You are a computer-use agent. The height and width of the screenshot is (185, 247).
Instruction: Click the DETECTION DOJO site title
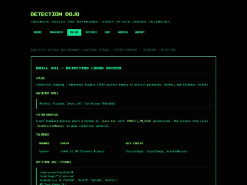click(55, 14)
